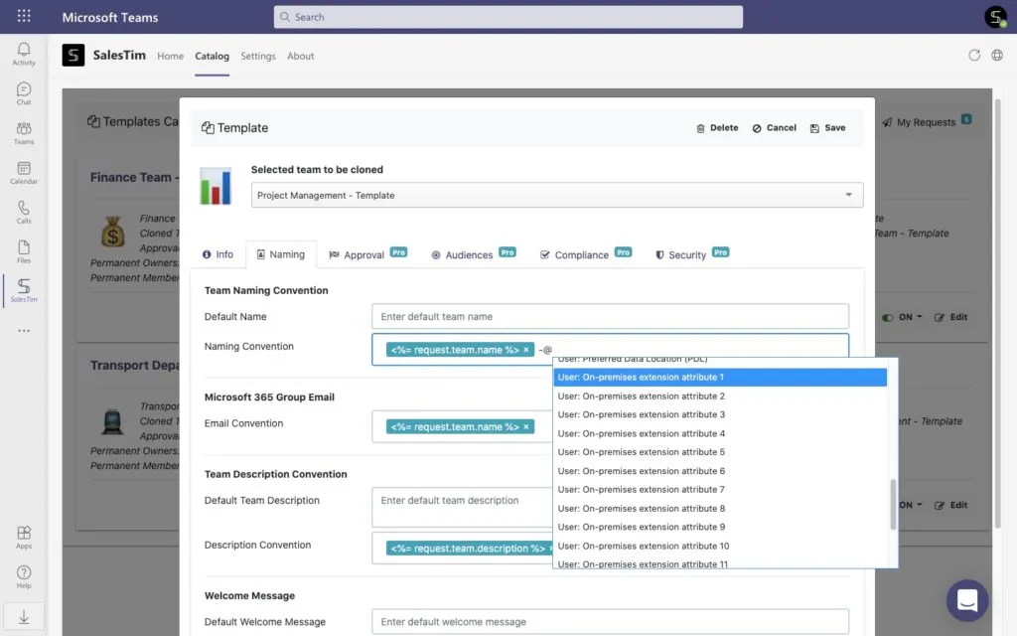The image size is (1017, 636).
Task: Remove request.team.name tag from Email Convention
Action: coord(526,427)
